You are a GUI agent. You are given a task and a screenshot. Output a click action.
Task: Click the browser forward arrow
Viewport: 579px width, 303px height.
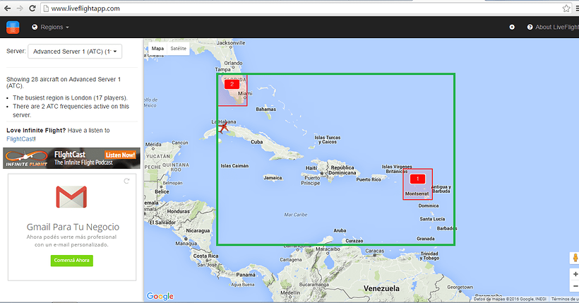coord(20,8)
